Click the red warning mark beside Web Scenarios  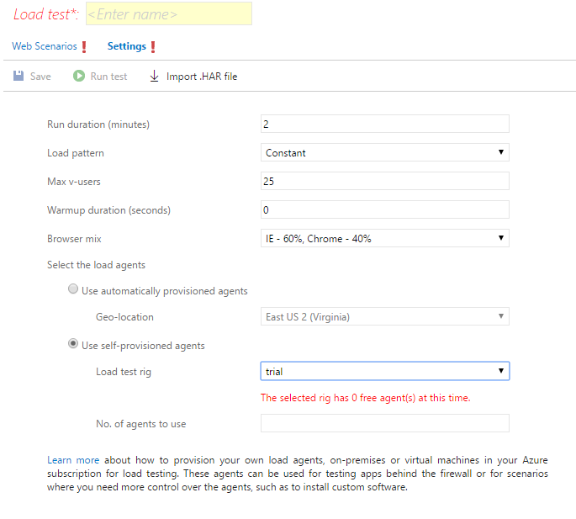pos(84,46)
